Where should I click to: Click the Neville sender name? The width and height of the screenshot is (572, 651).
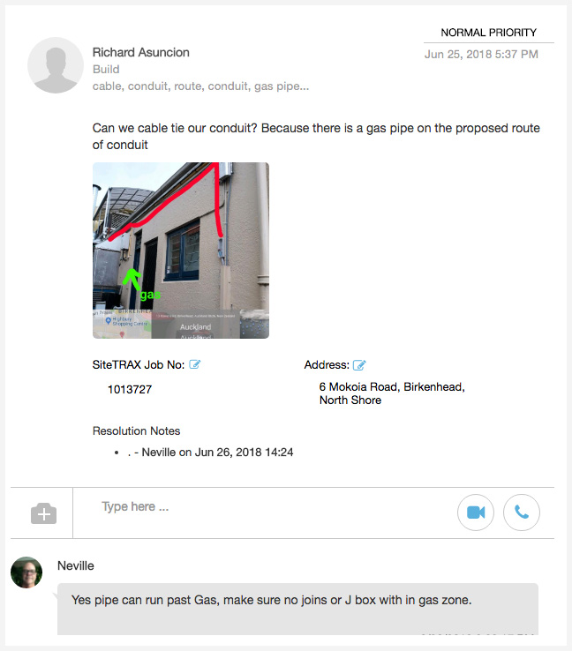[x=76, y=566]
